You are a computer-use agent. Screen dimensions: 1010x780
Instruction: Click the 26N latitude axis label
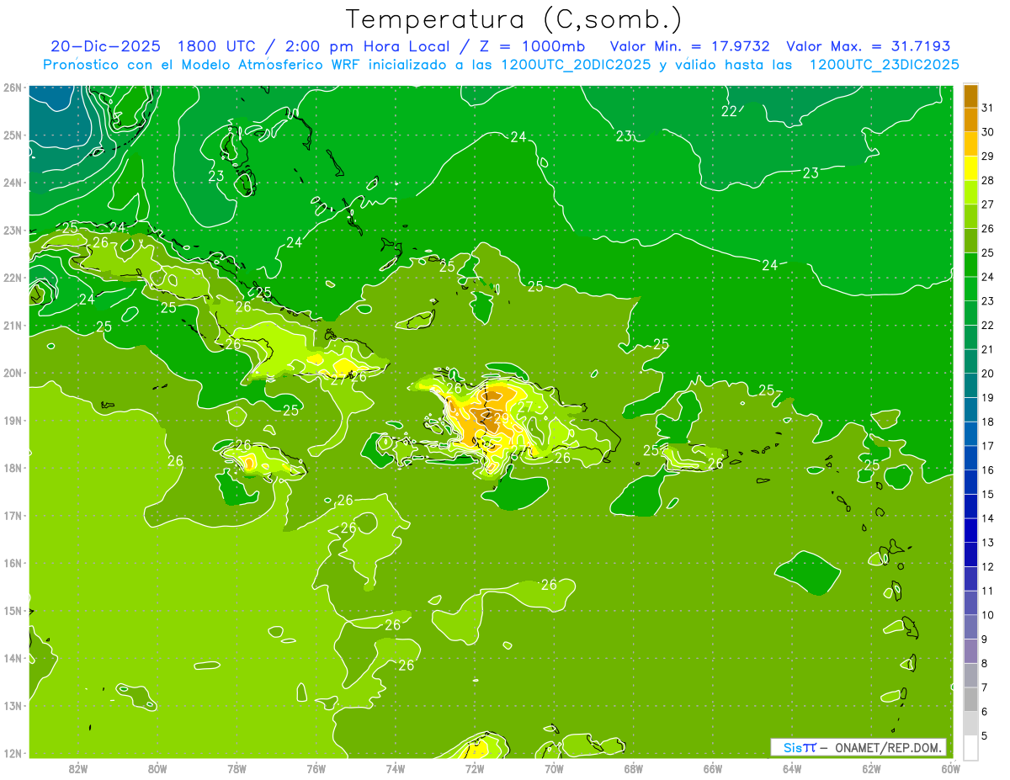[12, 88]
